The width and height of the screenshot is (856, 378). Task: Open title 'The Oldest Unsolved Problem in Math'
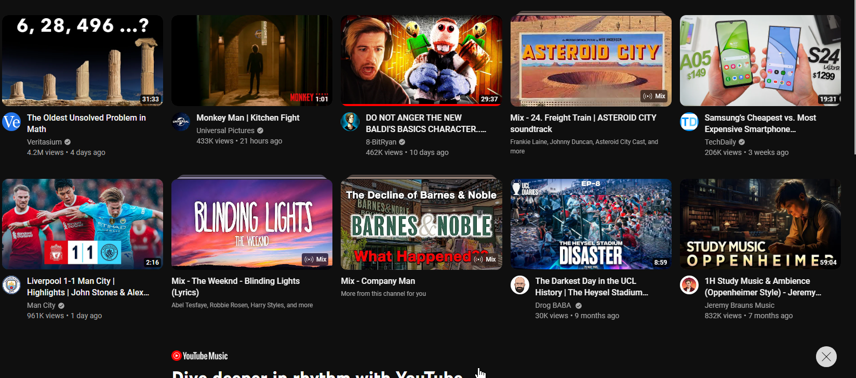point(87,123)
